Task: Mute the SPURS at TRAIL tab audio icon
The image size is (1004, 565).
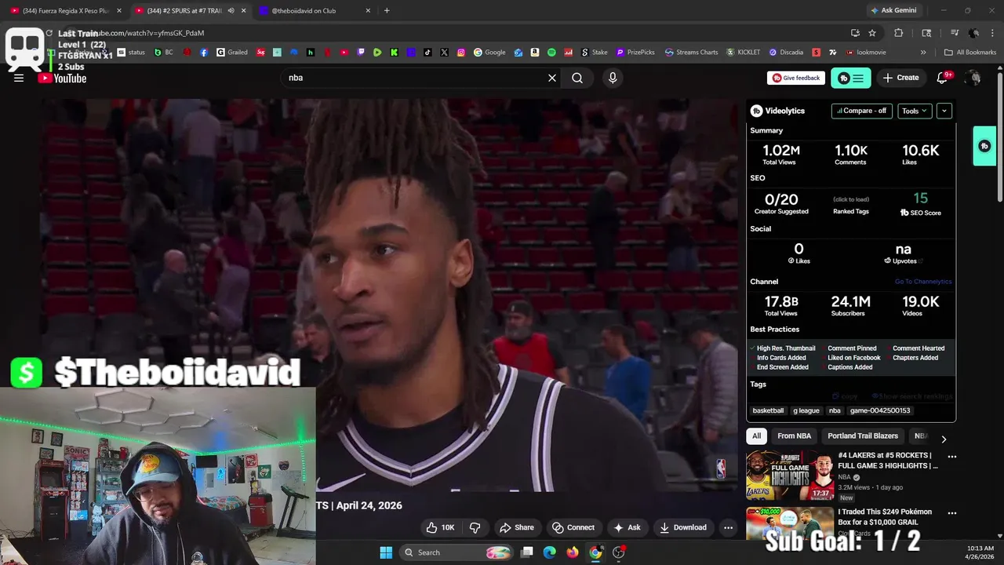Action: point(231,10)
